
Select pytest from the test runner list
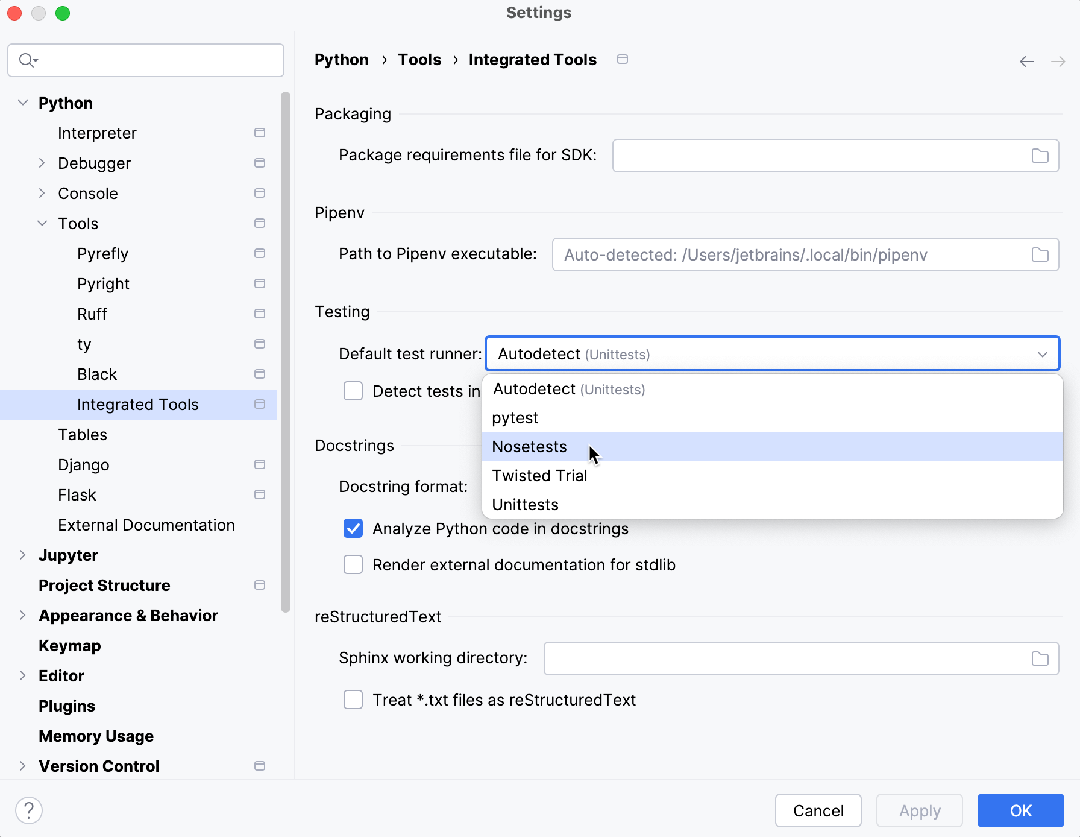click(515, 418)
